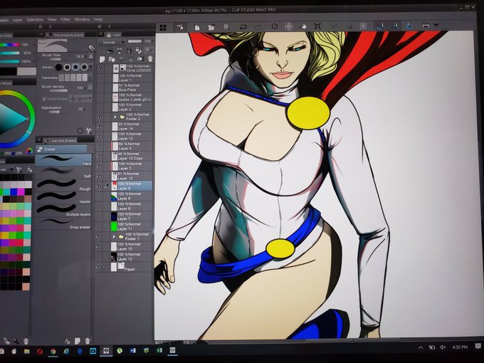The height and width of the screenshot is (363, 484).
Task: Open the Help menu
Action: click(x=98, y=19)
